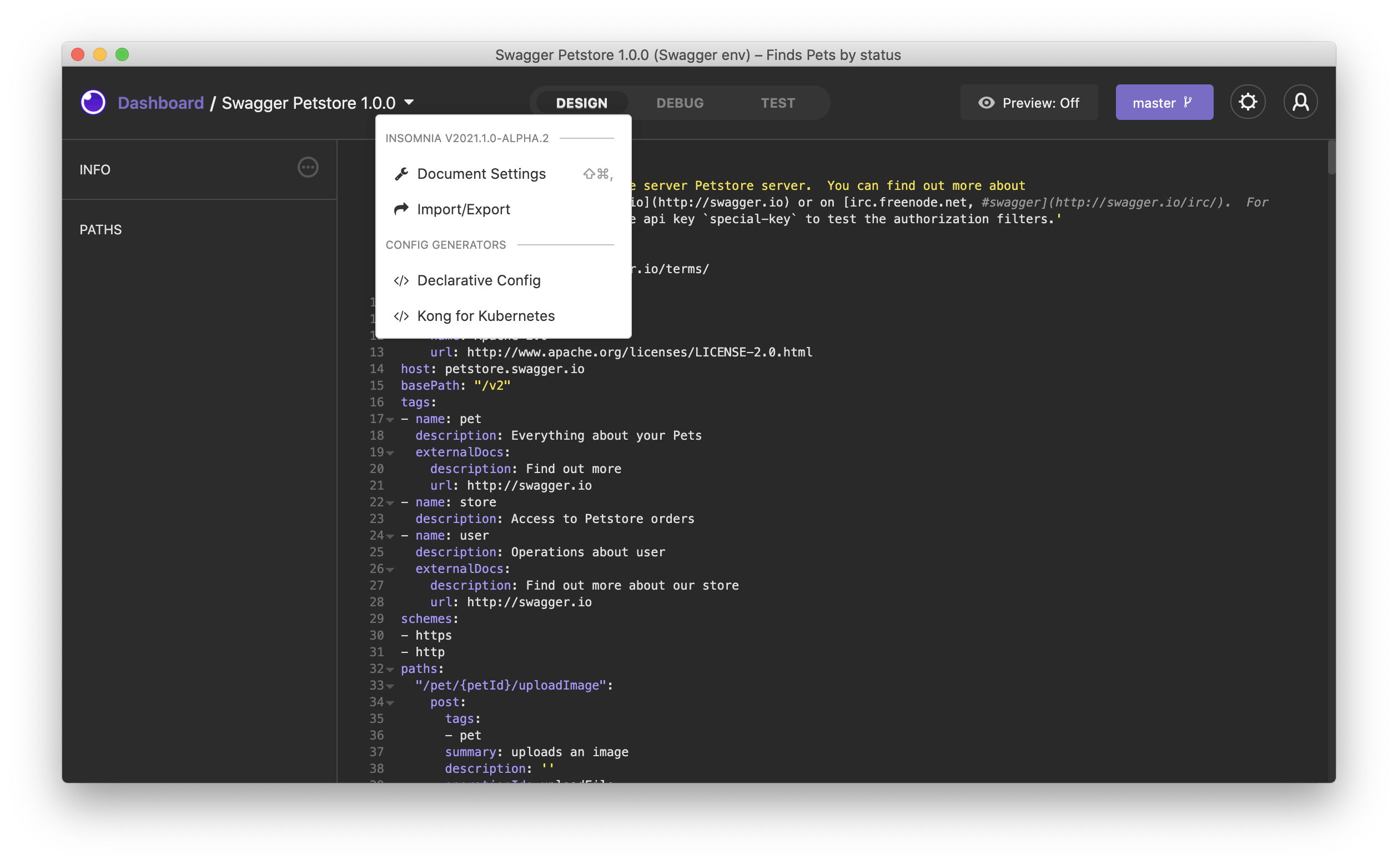The image size is (1398, 865).
Task: Choose Declarative Config generator
Action: tap(504, 280)
